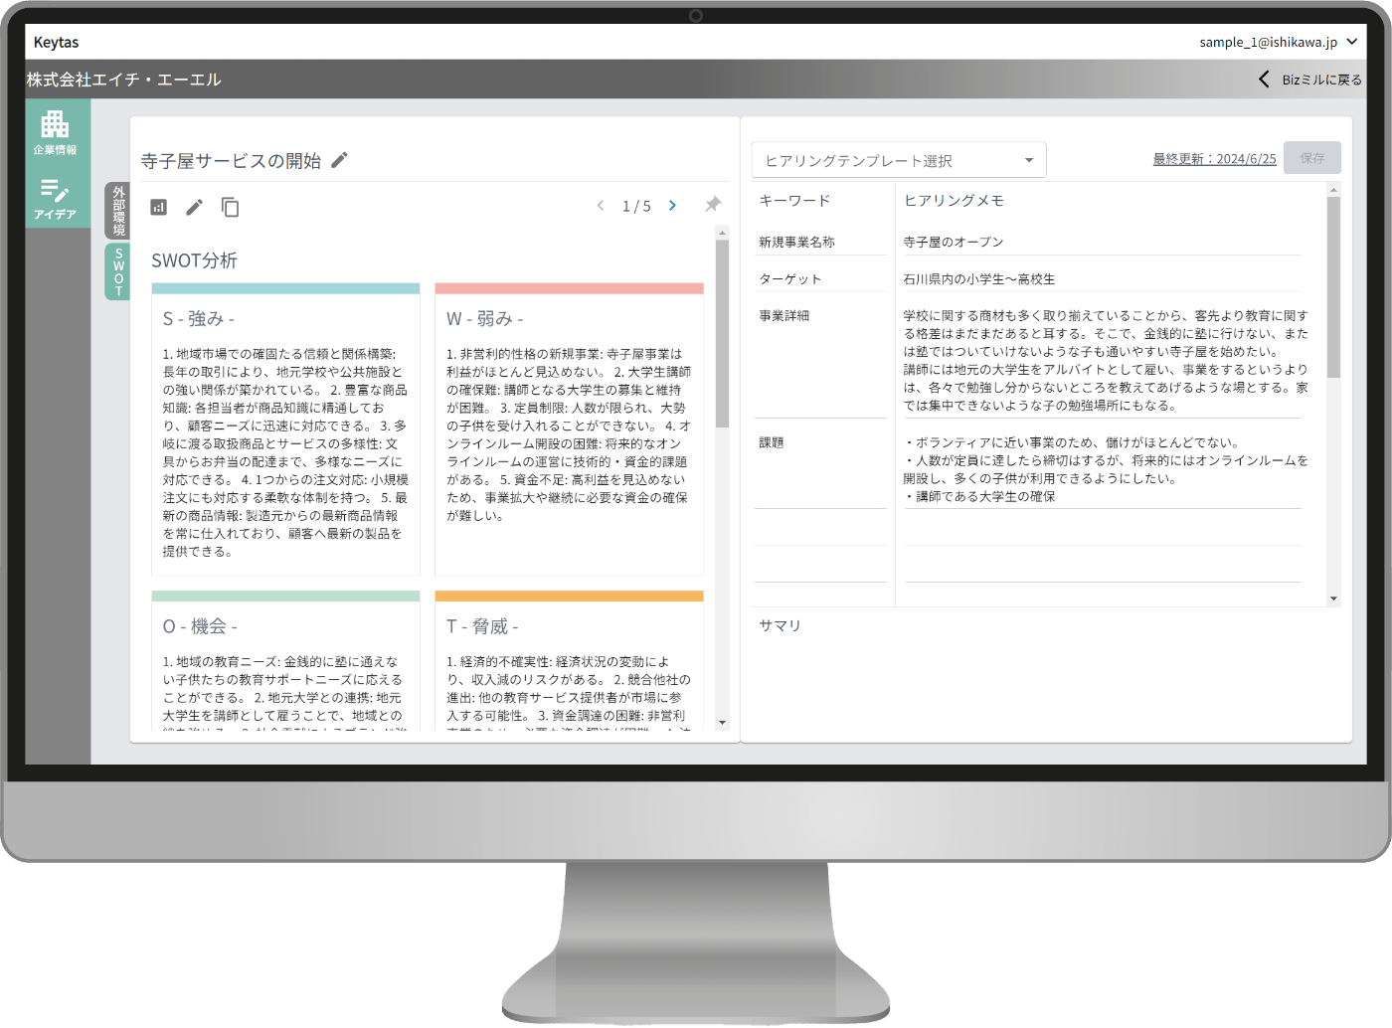The width and height of the screenshot is (1392, 1028).
Task: Click the SWOT panel scroll up arrow
Action: click(x=723, y=233)
